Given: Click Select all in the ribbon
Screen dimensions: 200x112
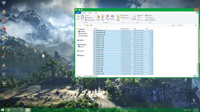Looking at the screenshot, I should click(x=148, y=15).
